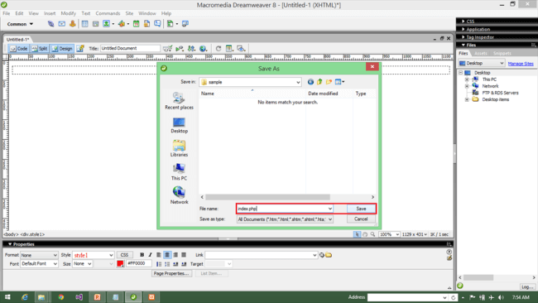Open the View options icon menu
Screen dimensions: 538x303
pos(229,48)
